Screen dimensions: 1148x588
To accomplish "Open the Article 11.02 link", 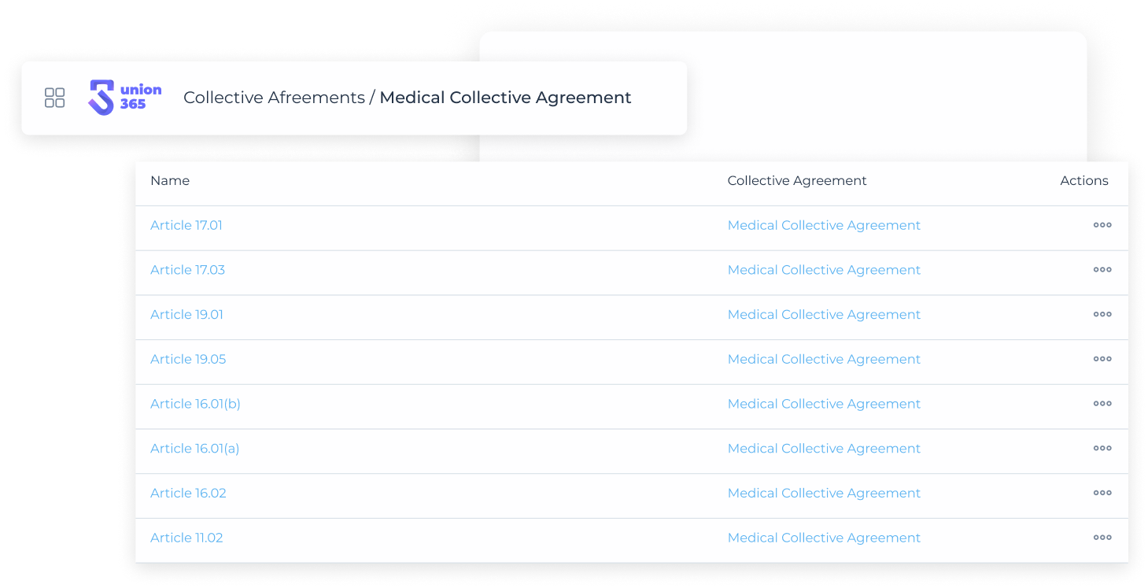I will [186, 538].
